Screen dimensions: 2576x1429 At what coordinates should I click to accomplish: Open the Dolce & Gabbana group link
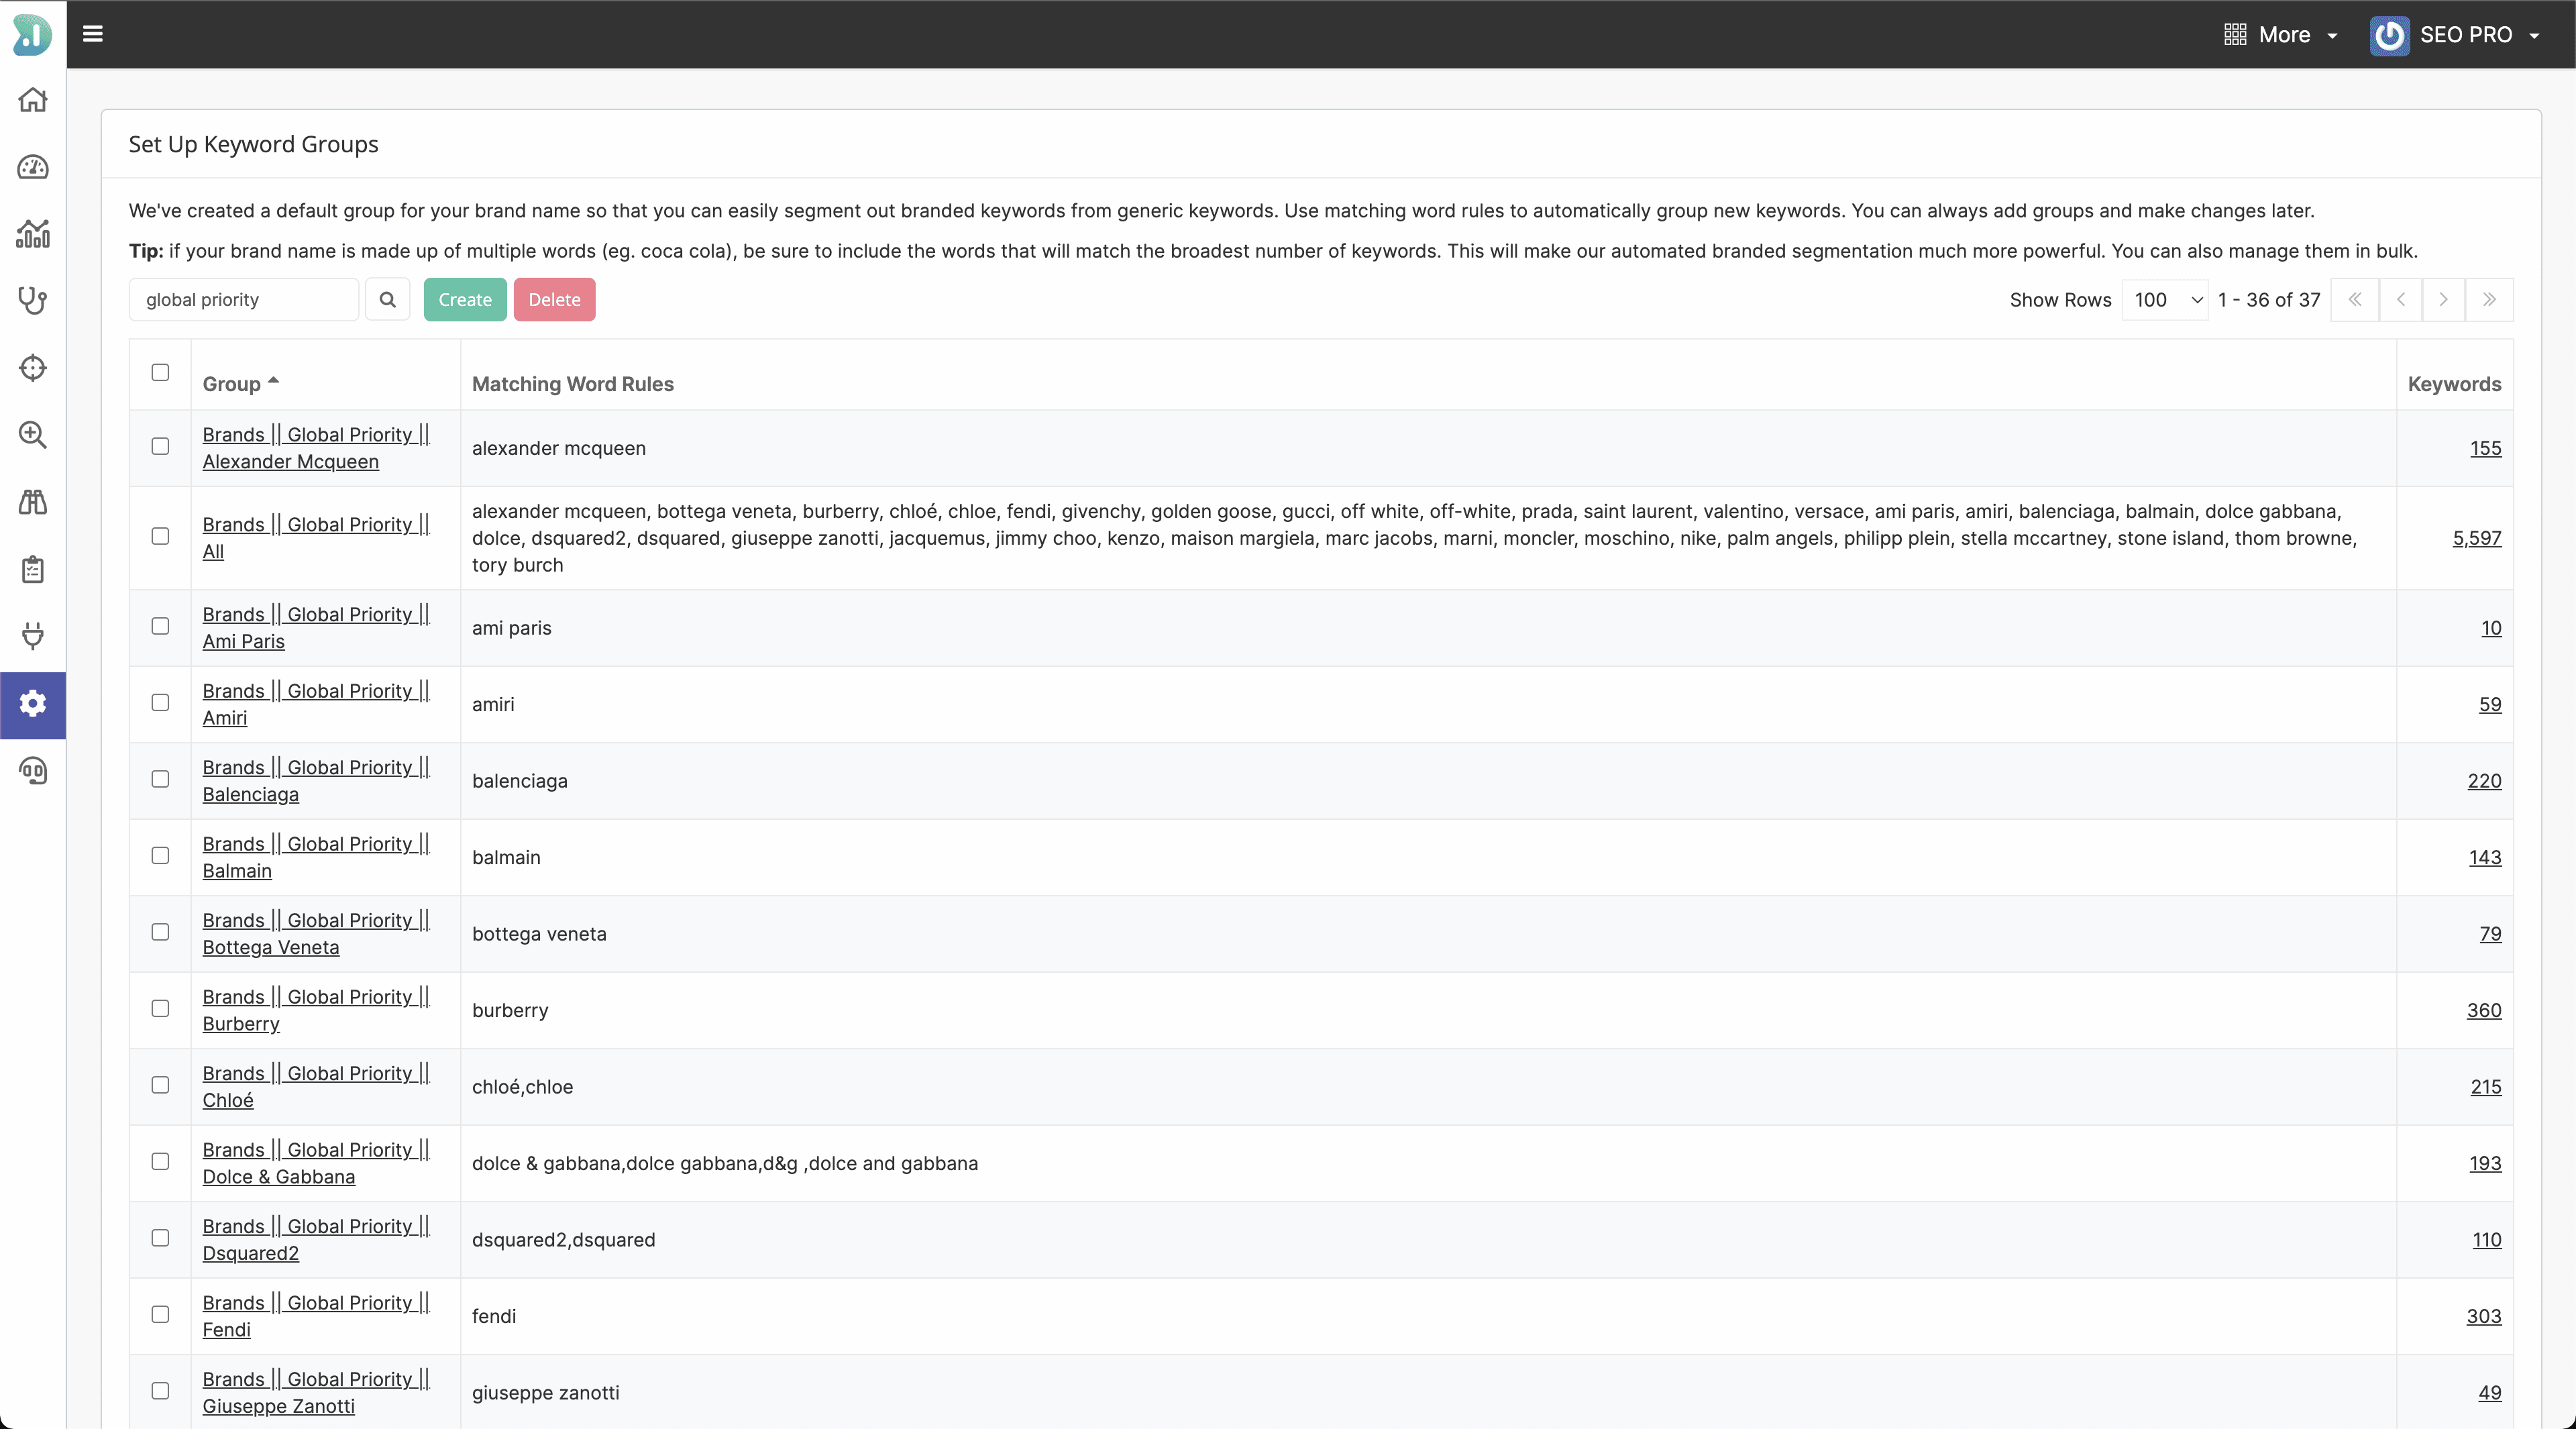pyautogui.click(x=316, y=1163)
